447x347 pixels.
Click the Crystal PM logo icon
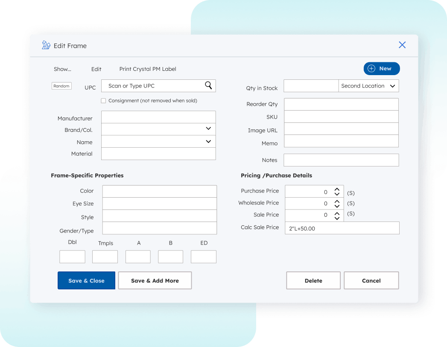pos(46,45)
